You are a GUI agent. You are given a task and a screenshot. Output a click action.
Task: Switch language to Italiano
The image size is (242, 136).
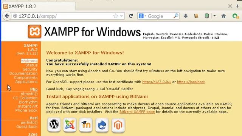pyautogui.click(x=221, y=34)
